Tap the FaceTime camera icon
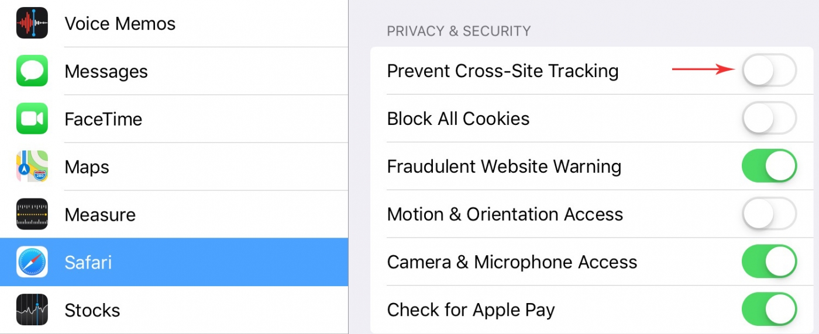This screenshot has height=334, width=819. [32, 119]
